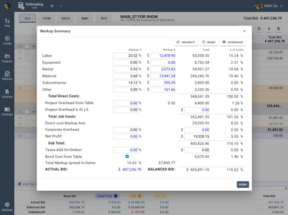
Task: Click the ACTUAL BID value $ 407,236.79
Action: 130,169
